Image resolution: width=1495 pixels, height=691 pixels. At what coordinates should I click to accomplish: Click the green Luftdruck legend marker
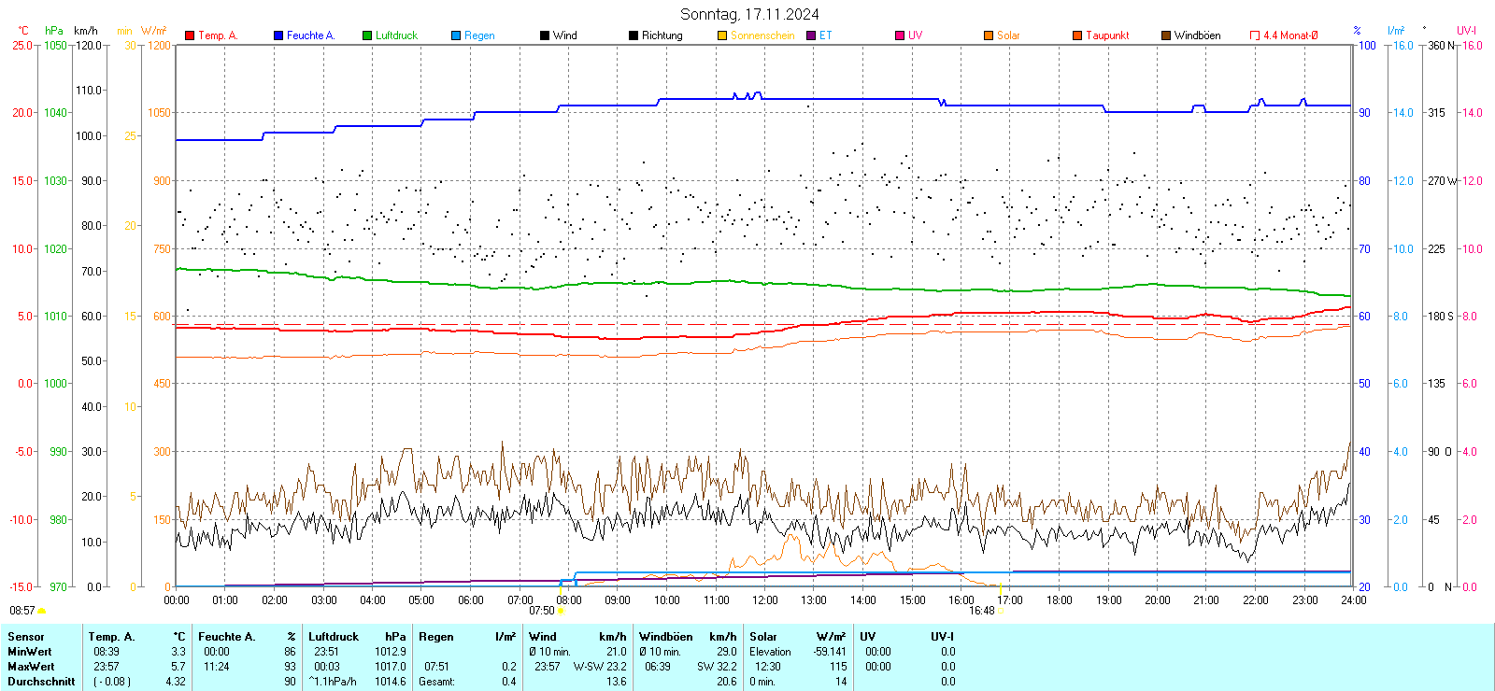[x=367, y=35]
